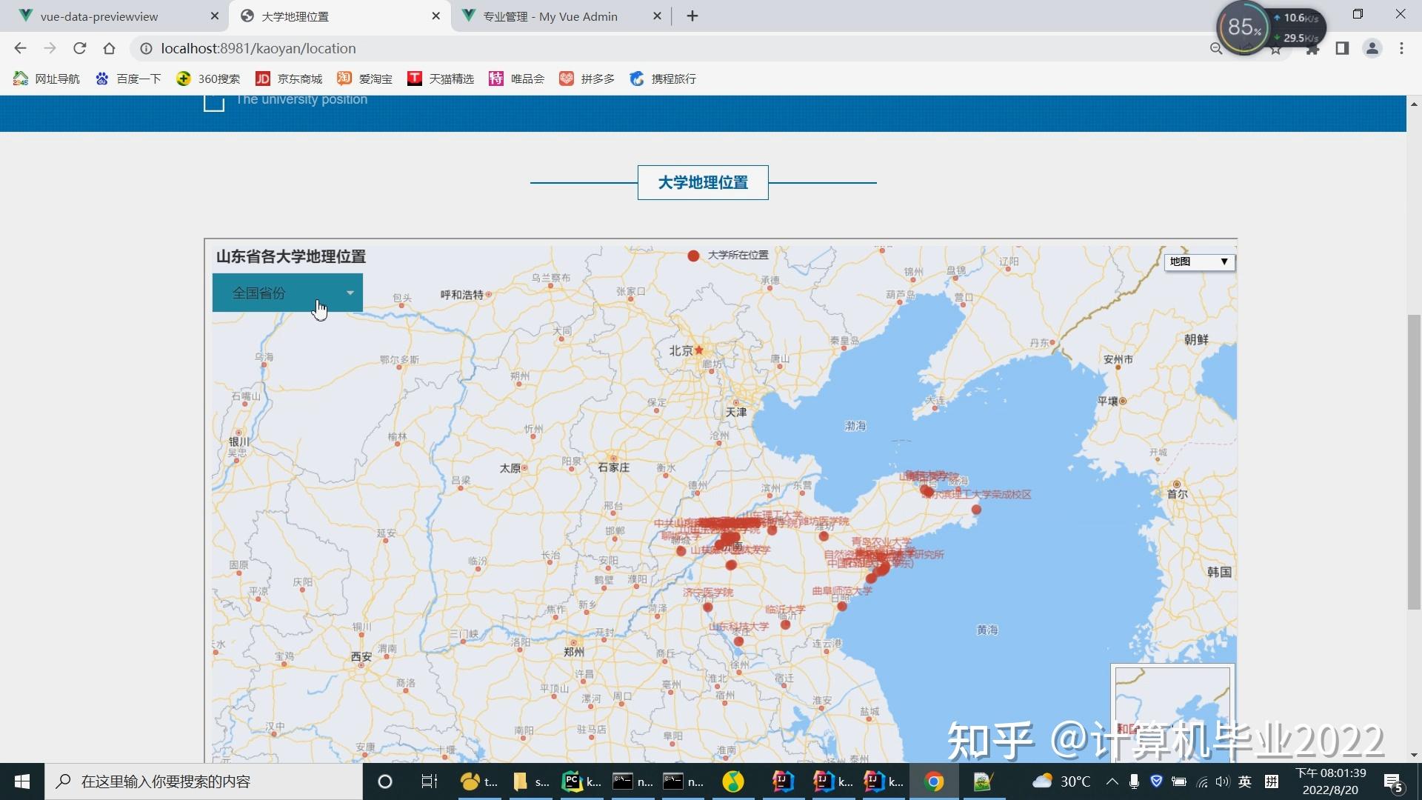The image size is (1422, 800).
Task: Click the 大学地理位置 section heading
Action: (x=703, y=182)
